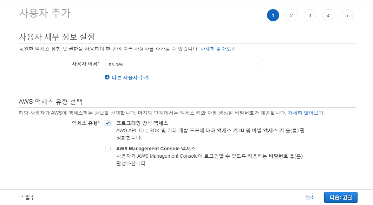Viewport: 373px width, 205px height.
Task: Click the 취소 cancel link
Action: 310,197
